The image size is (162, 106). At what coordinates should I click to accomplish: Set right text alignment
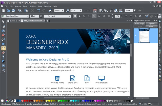click(104, 16)
